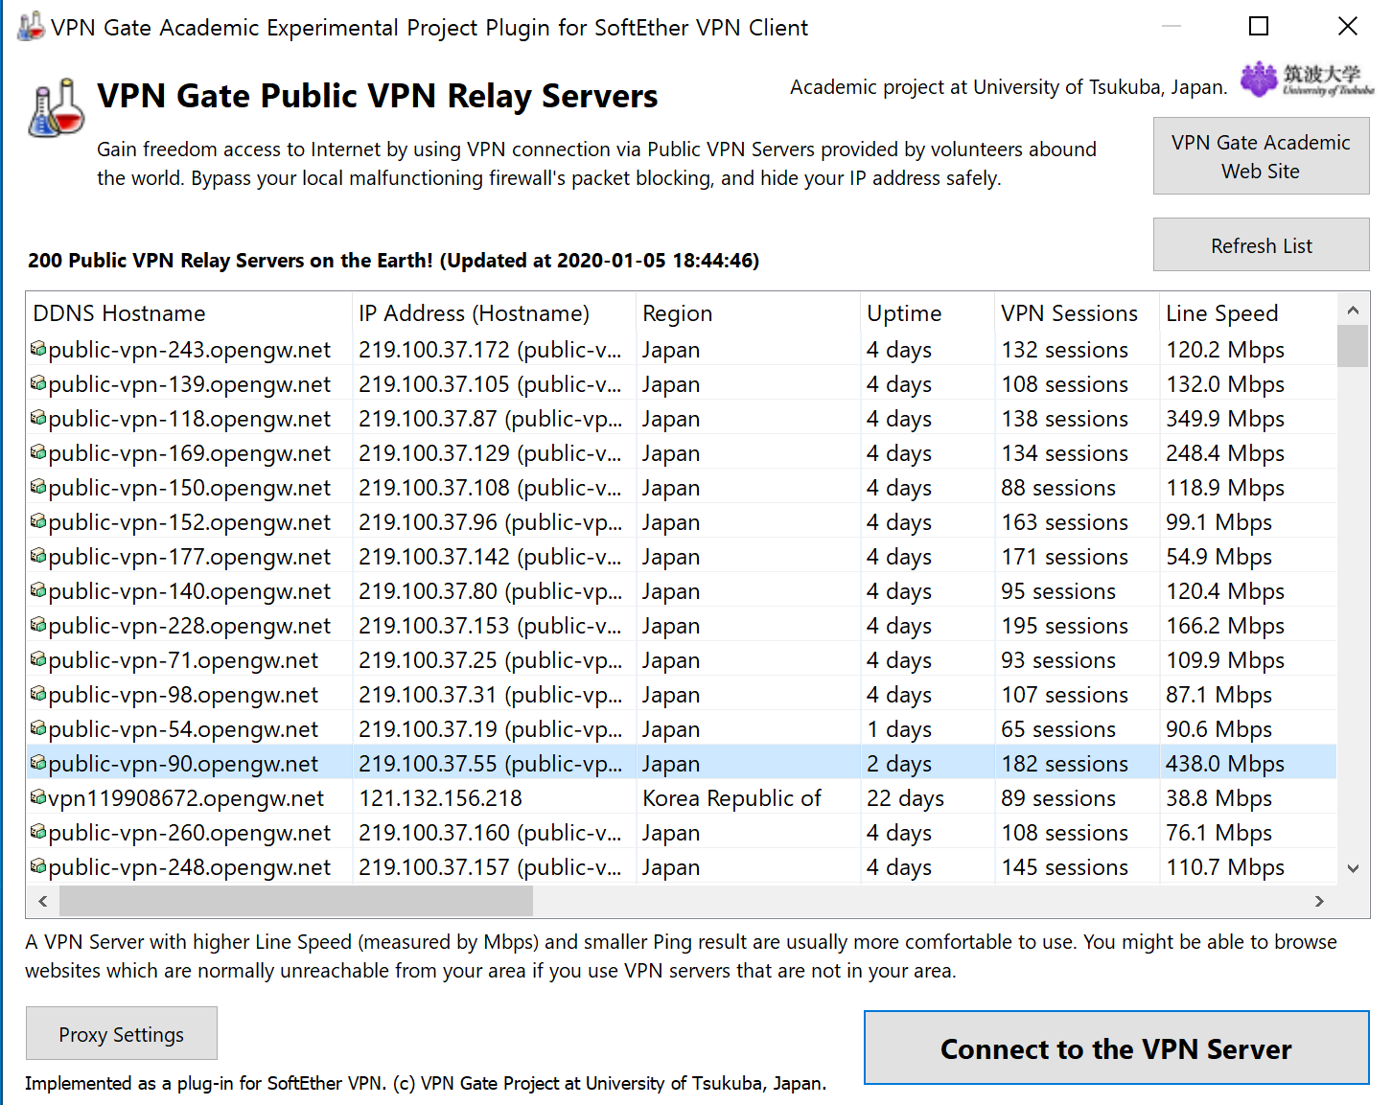This screenshot has width=1392, height=1105.
Task: Click 182 sessions cell
Action: [x=1064, y=764]
